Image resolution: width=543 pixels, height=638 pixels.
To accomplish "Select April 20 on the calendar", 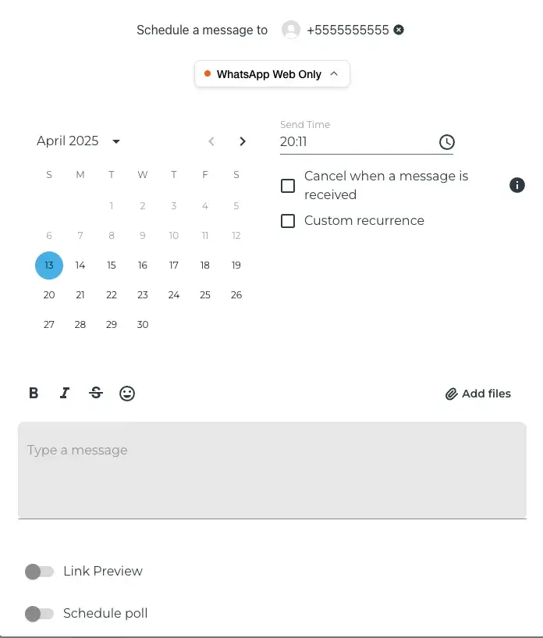I will [x=49, y=294].
